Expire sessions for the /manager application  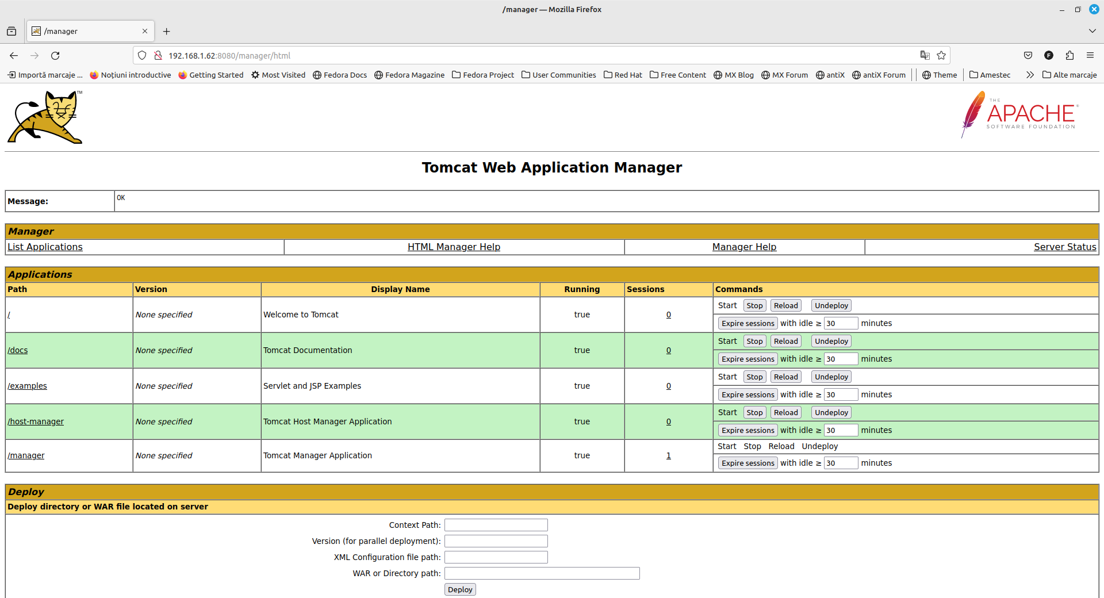coord(747,463)
